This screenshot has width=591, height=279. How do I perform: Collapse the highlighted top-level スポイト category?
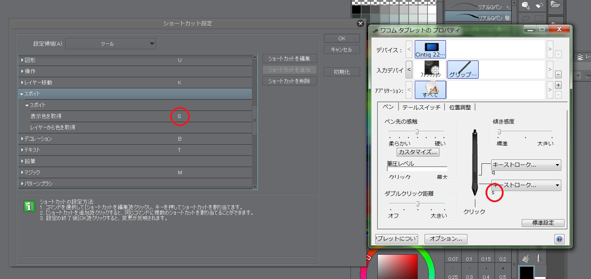(x=22, y=94)
